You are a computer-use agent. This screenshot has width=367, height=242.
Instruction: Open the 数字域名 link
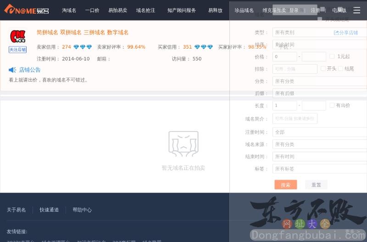click(118, 33)
